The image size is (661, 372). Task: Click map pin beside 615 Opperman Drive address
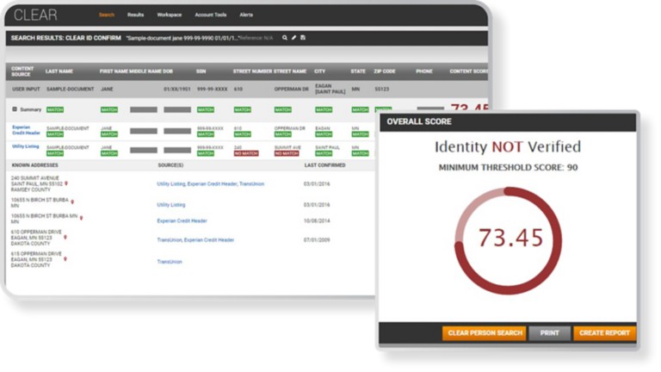(65, 259)
